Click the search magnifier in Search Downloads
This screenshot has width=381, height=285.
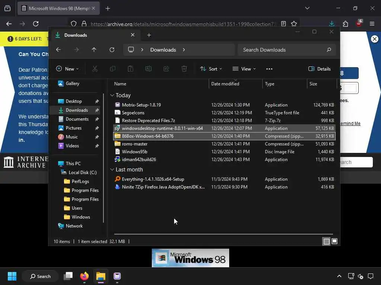[329, 50]
